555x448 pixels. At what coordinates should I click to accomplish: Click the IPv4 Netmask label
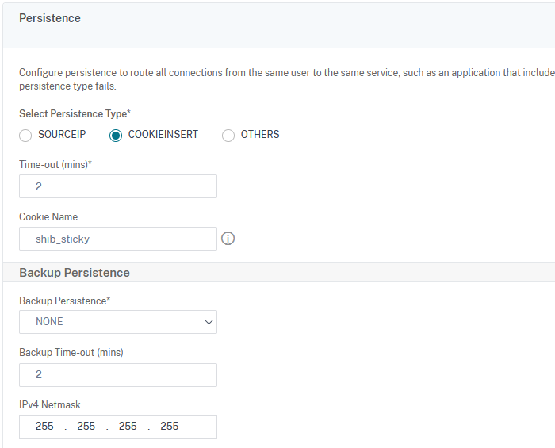(x=50, y=405)
